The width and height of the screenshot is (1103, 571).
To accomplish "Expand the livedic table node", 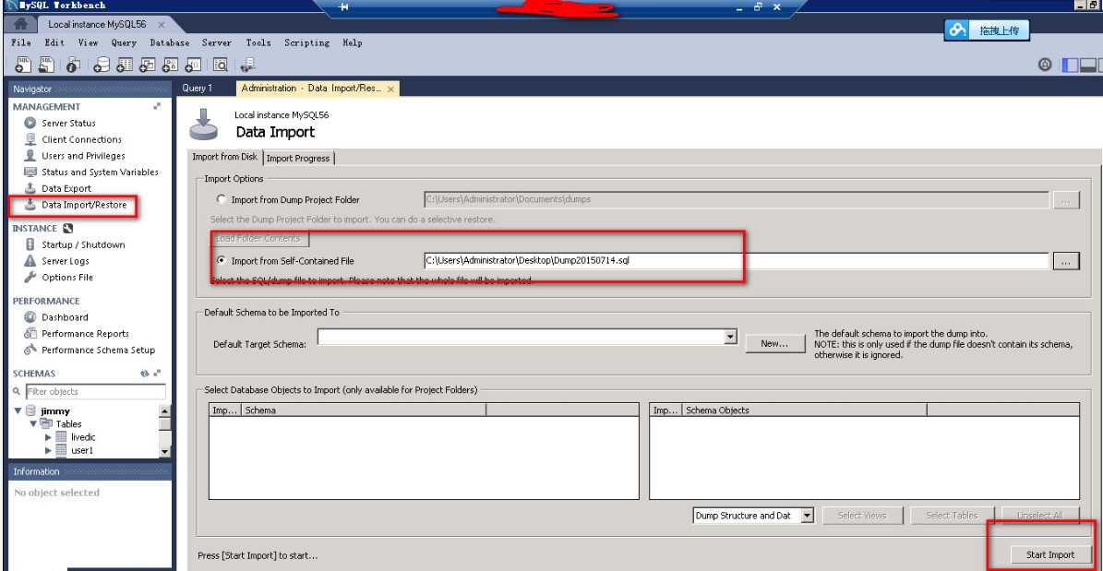I will (49, 437).
